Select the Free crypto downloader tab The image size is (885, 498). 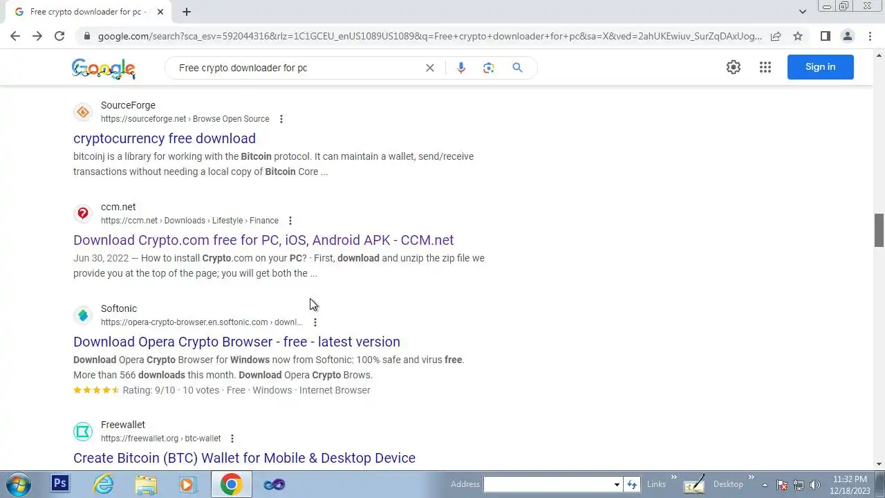coord(88,12)
